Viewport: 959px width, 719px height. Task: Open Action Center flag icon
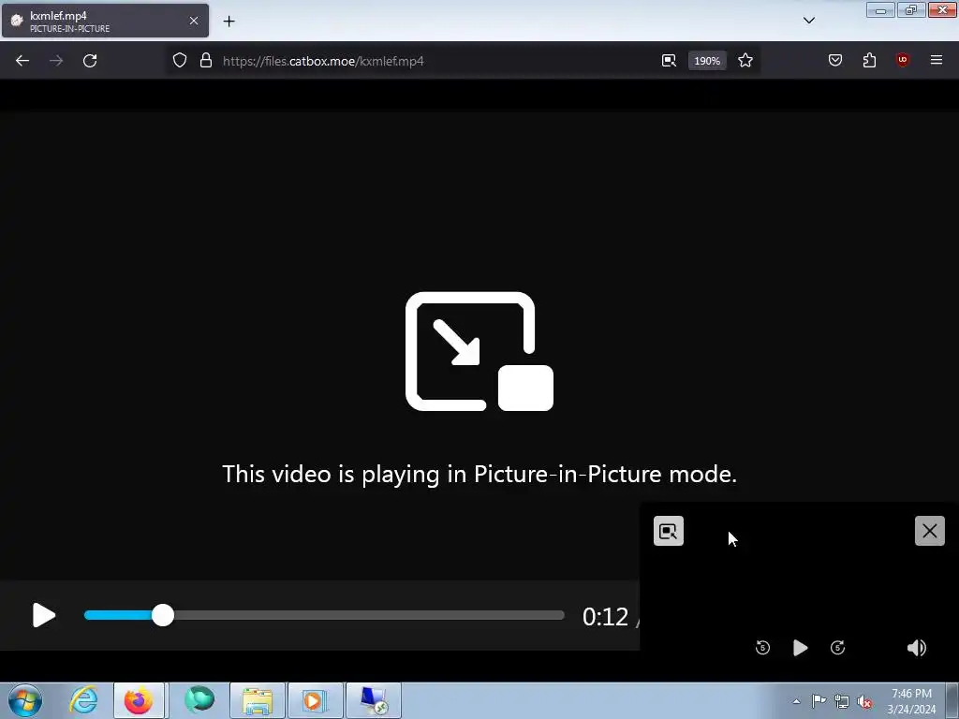point(819,701)
